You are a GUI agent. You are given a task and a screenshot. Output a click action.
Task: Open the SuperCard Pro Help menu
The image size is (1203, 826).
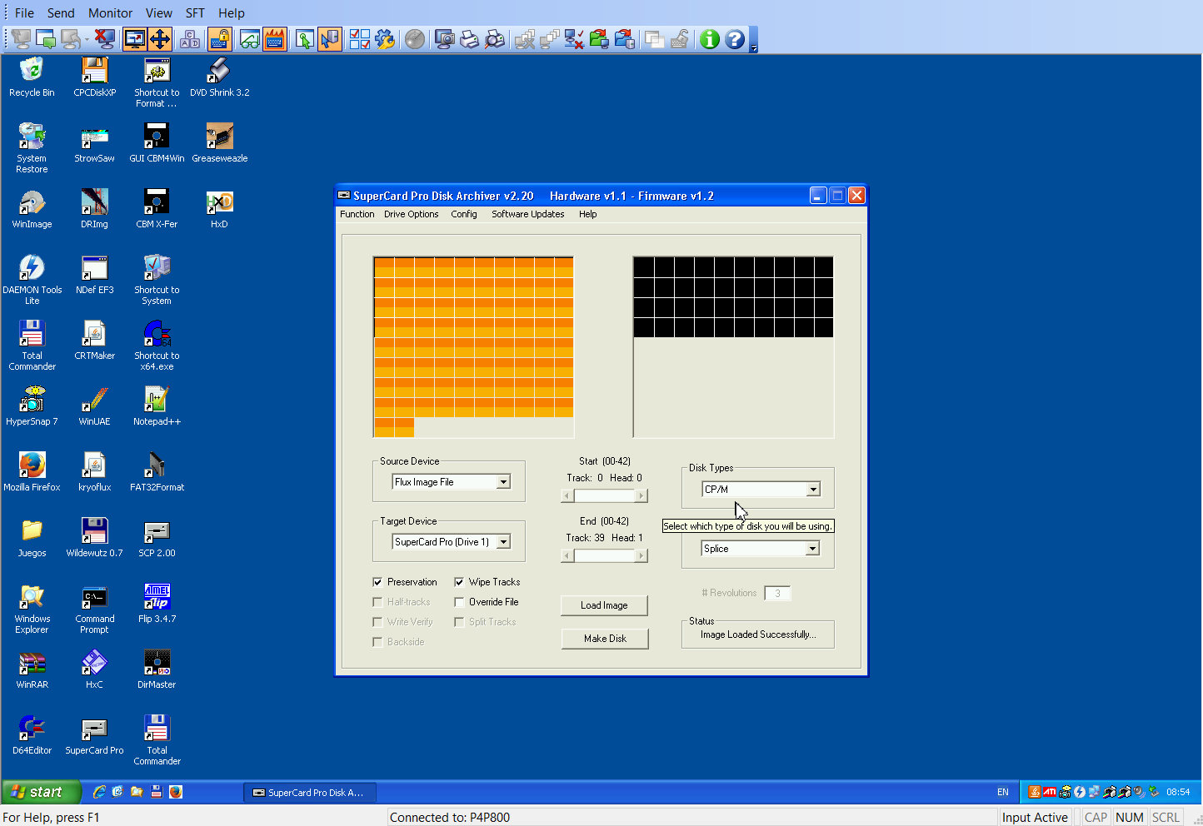coord(588,214)
